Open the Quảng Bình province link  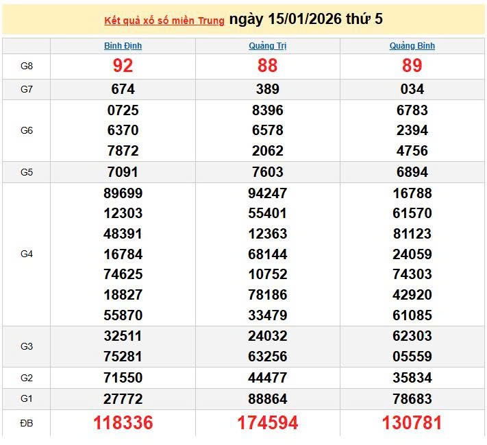tap(412, 46)
